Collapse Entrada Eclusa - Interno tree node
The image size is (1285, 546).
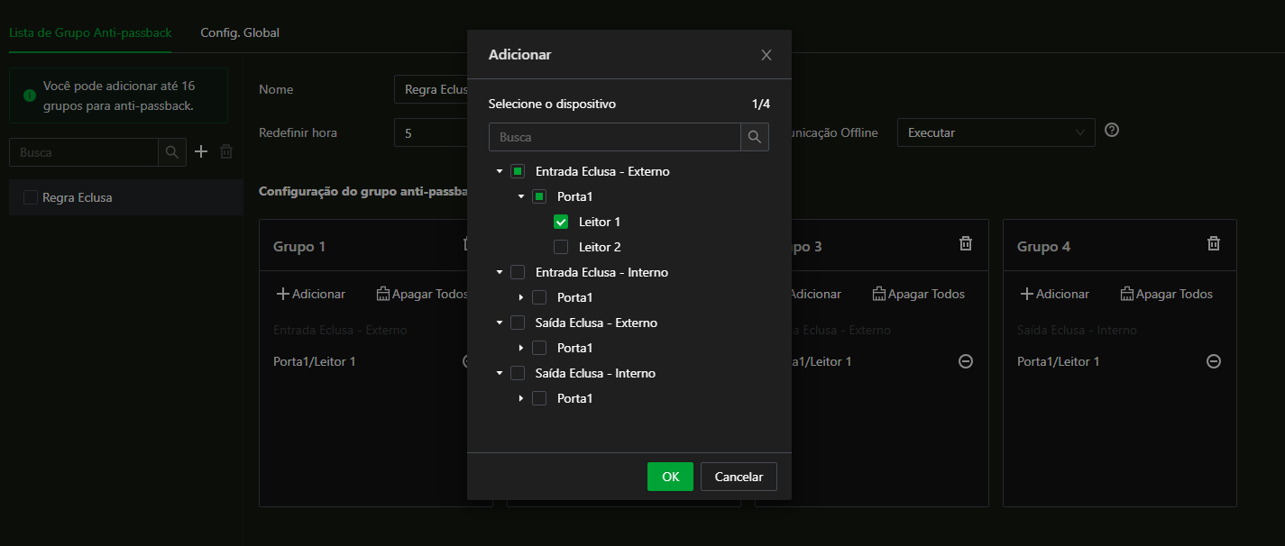500,272
